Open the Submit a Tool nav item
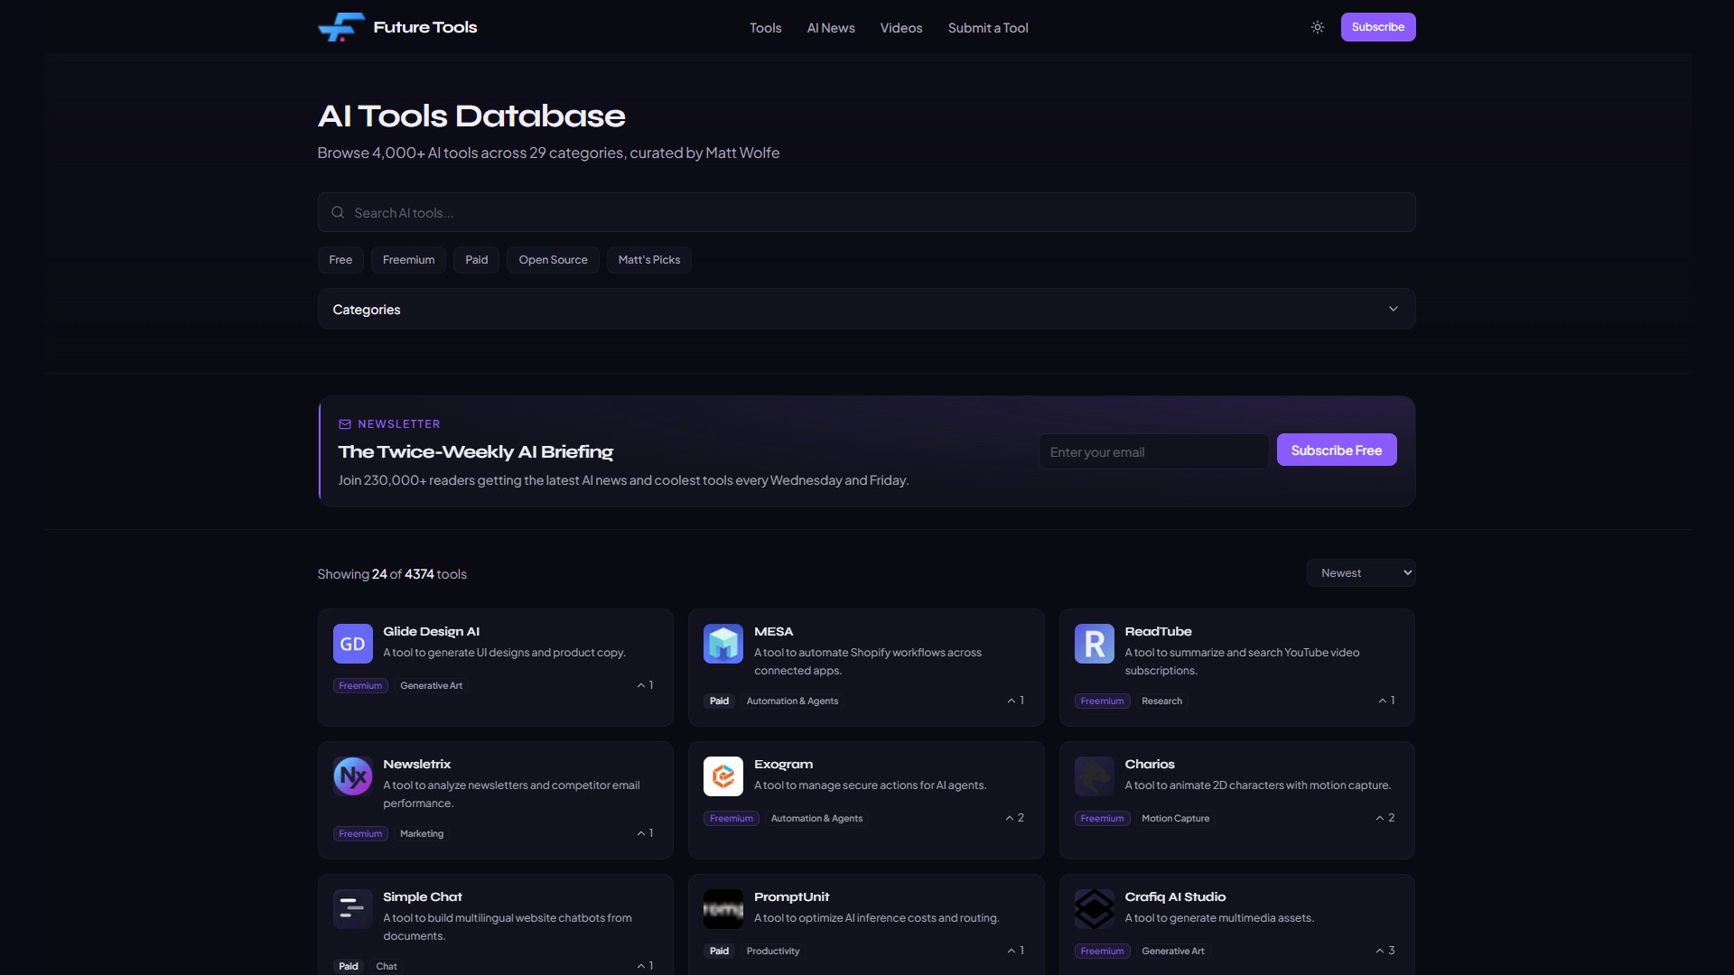This screenshot has height=975, width=1734. (988, 28)
